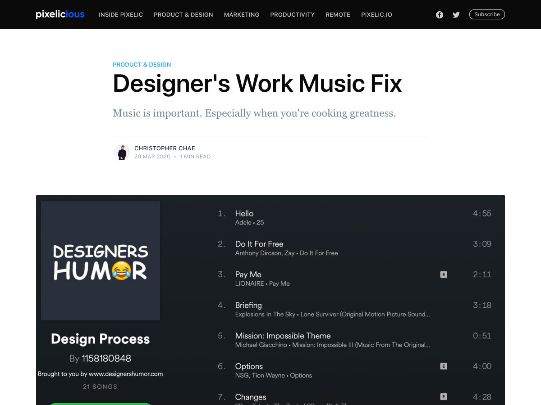Screen dimensions: 541x405
Task: Click the Designers Humor playlist cover
Action: click(101, 261)
